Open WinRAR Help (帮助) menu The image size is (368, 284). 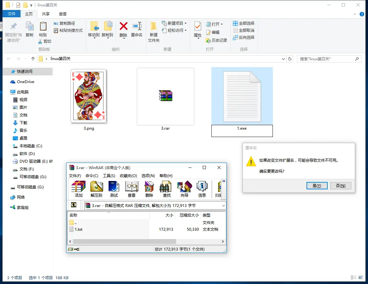pyautogui.click(x=166, y=176)
